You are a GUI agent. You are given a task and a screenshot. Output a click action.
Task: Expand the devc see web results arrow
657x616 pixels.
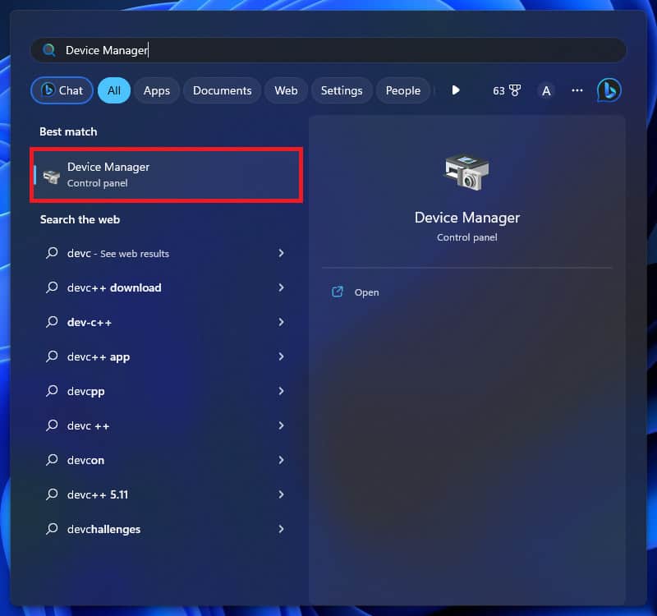coord(281,253)
